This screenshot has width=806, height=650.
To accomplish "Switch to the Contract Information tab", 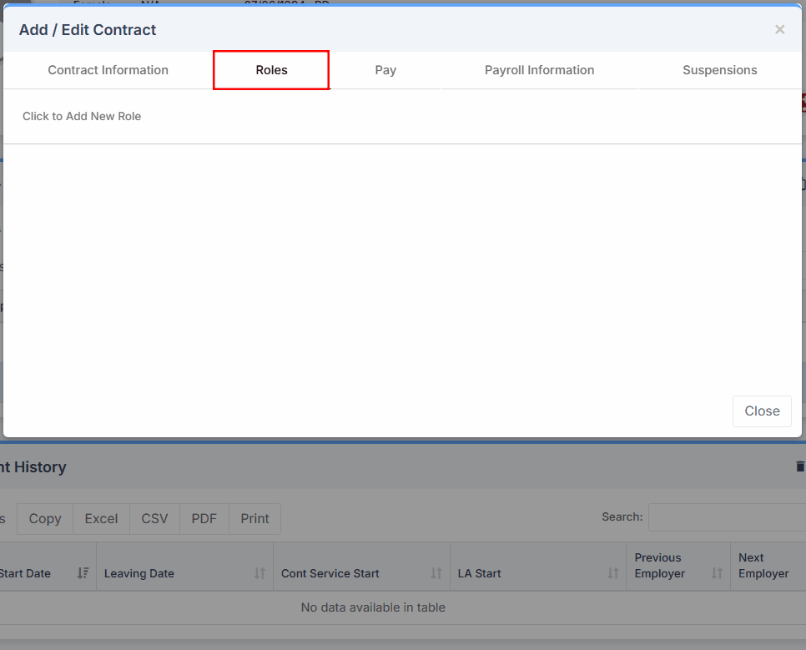I will click(x=108, y=70).
